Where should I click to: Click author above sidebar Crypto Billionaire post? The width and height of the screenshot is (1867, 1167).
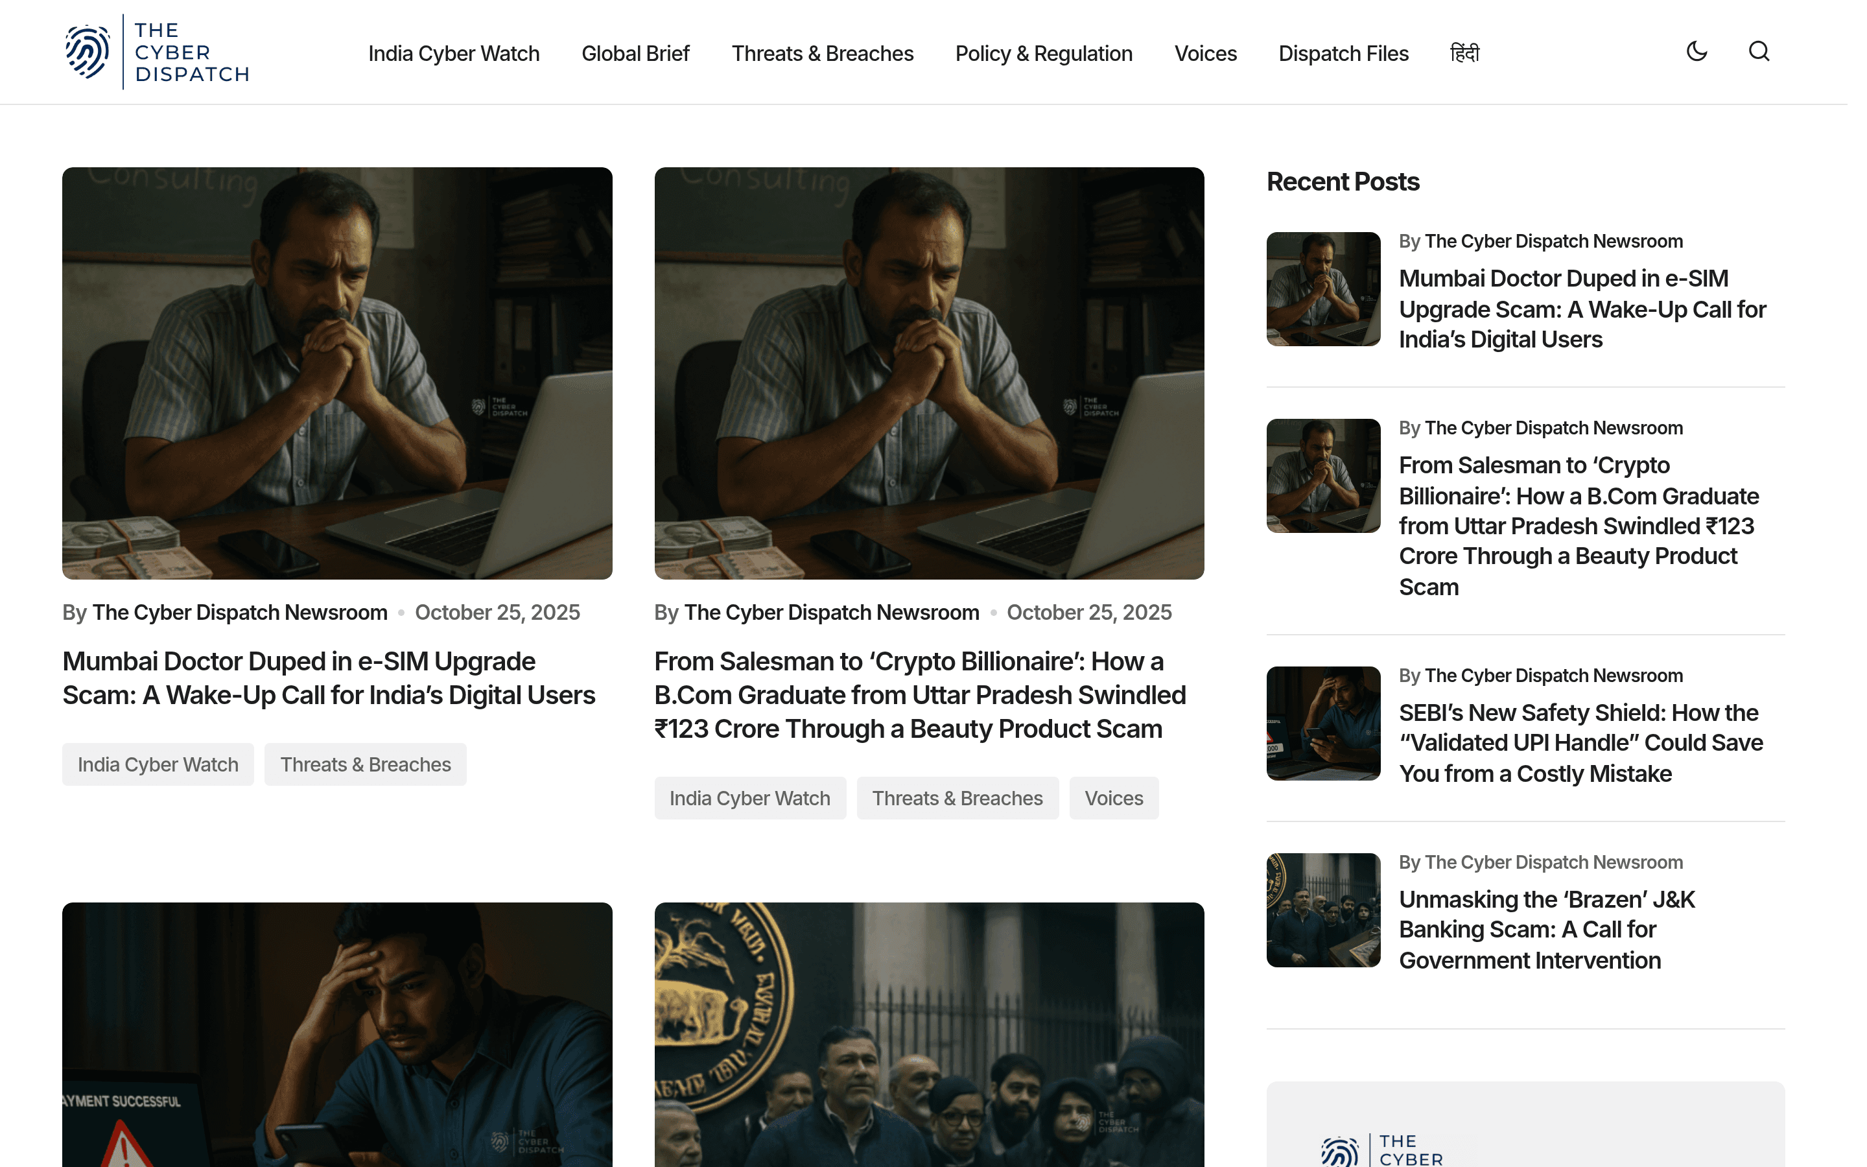tap(1554, 428)
